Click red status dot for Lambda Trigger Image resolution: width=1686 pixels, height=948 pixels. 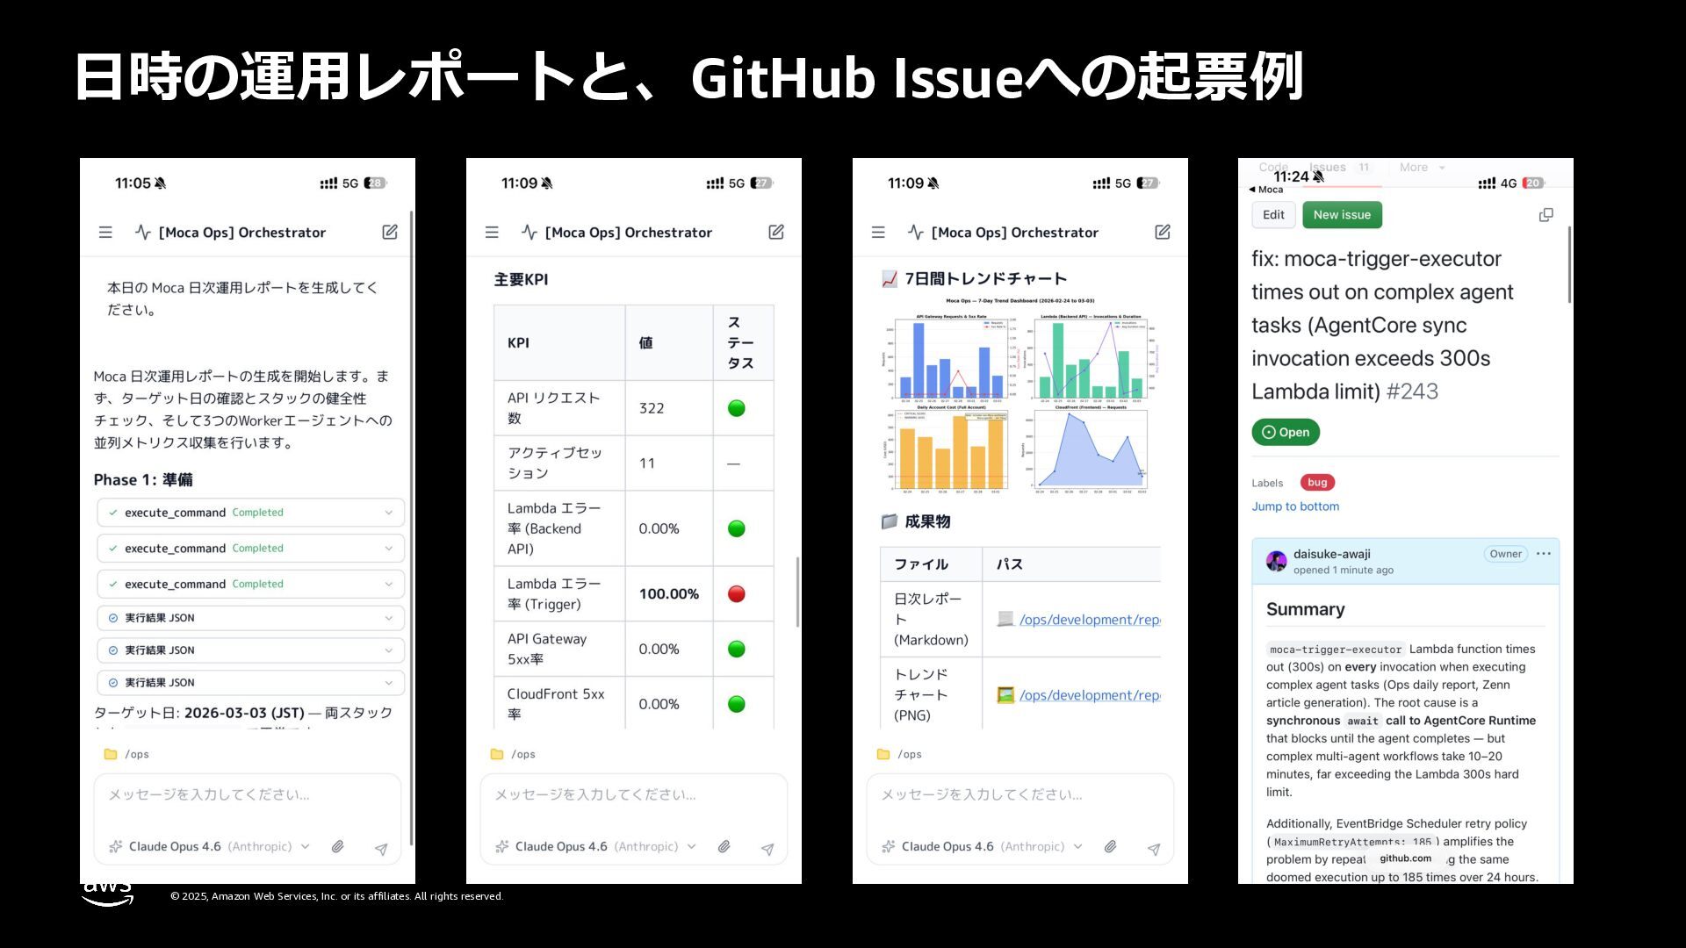tap(737, 594)
